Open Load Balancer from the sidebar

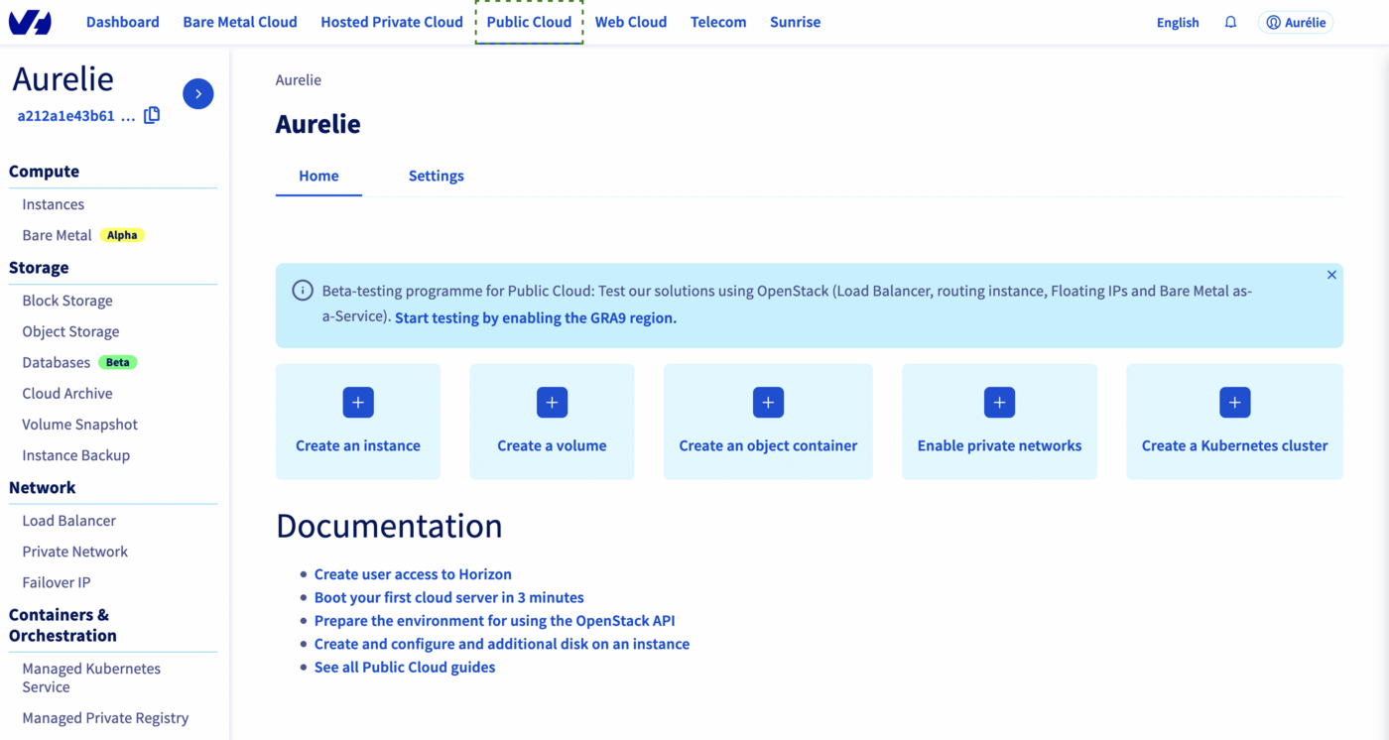tap(68, 520)
